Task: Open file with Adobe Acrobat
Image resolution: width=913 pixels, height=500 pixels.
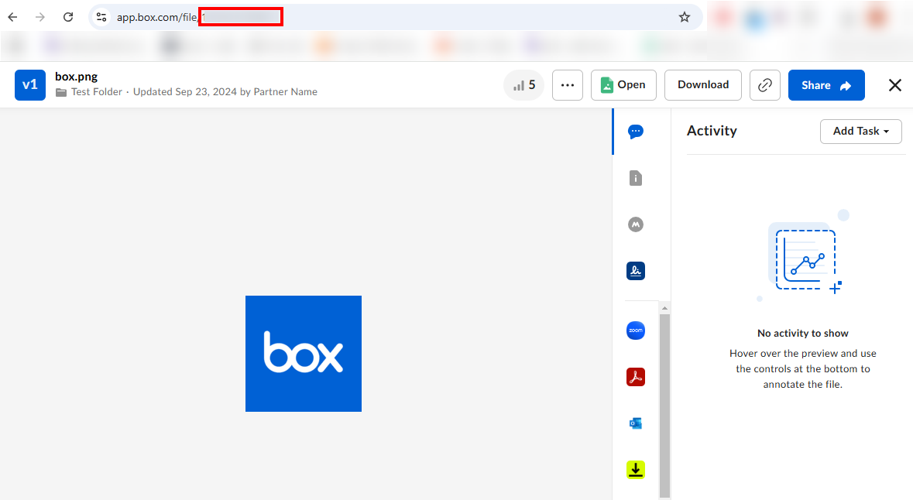Action: coord(636,377)
